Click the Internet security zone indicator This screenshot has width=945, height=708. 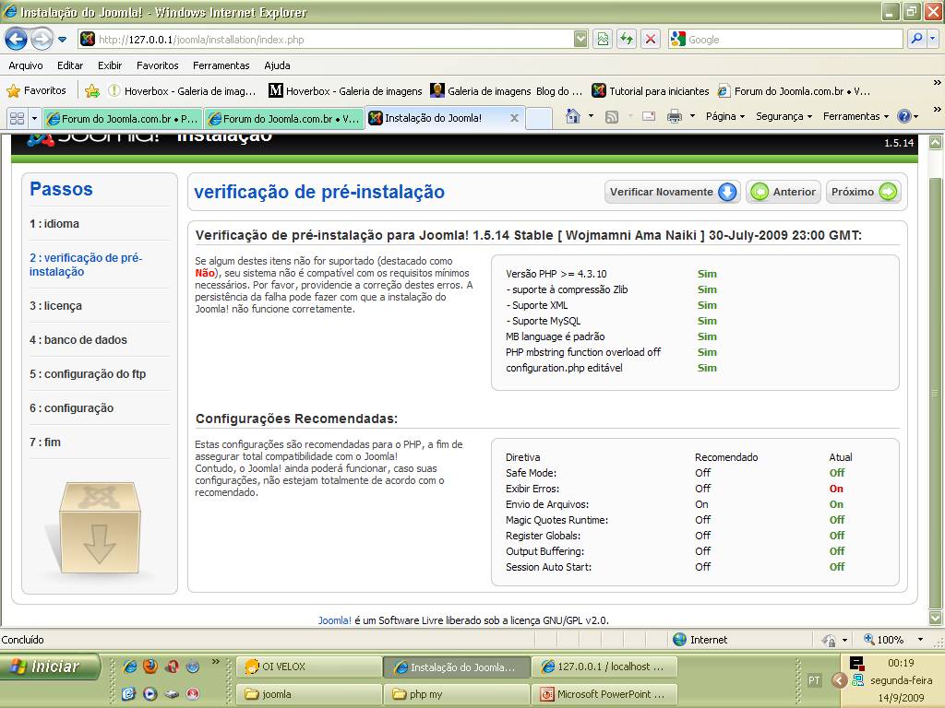click(700, 640)
